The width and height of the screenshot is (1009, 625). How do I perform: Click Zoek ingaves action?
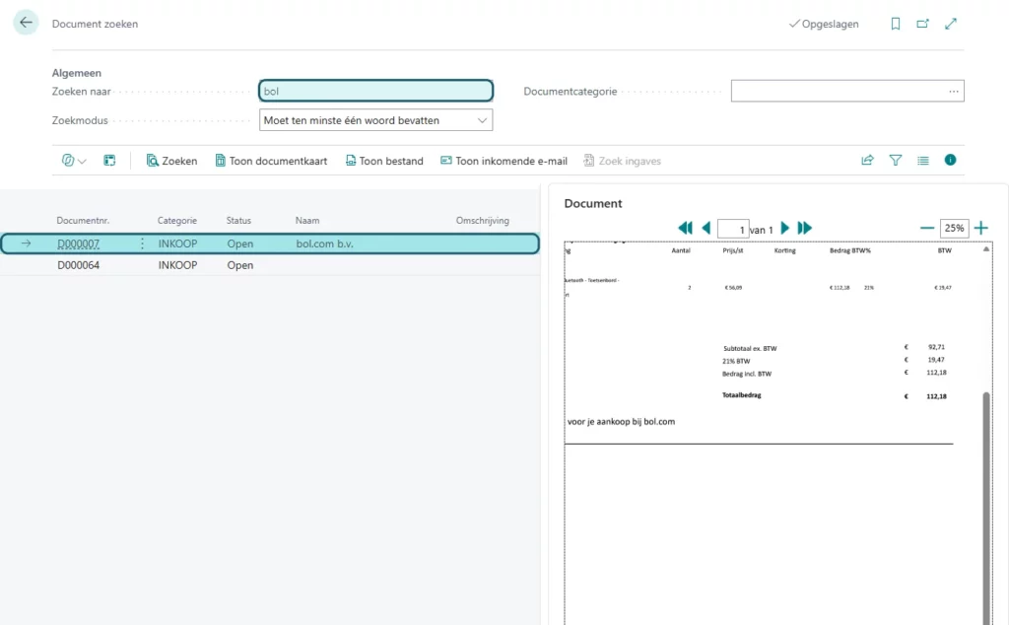point(623,161)
